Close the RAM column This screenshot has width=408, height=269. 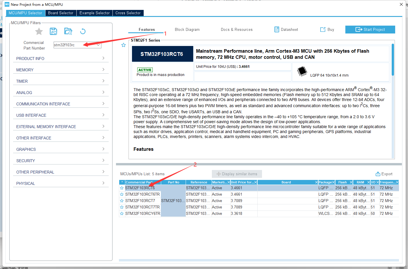[x=369, y=182]
